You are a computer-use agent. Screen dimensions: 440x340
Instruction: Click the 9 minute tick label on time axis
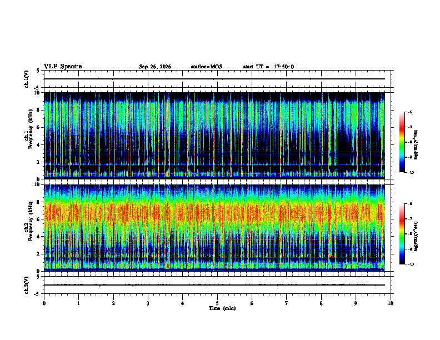pos(356,303)
